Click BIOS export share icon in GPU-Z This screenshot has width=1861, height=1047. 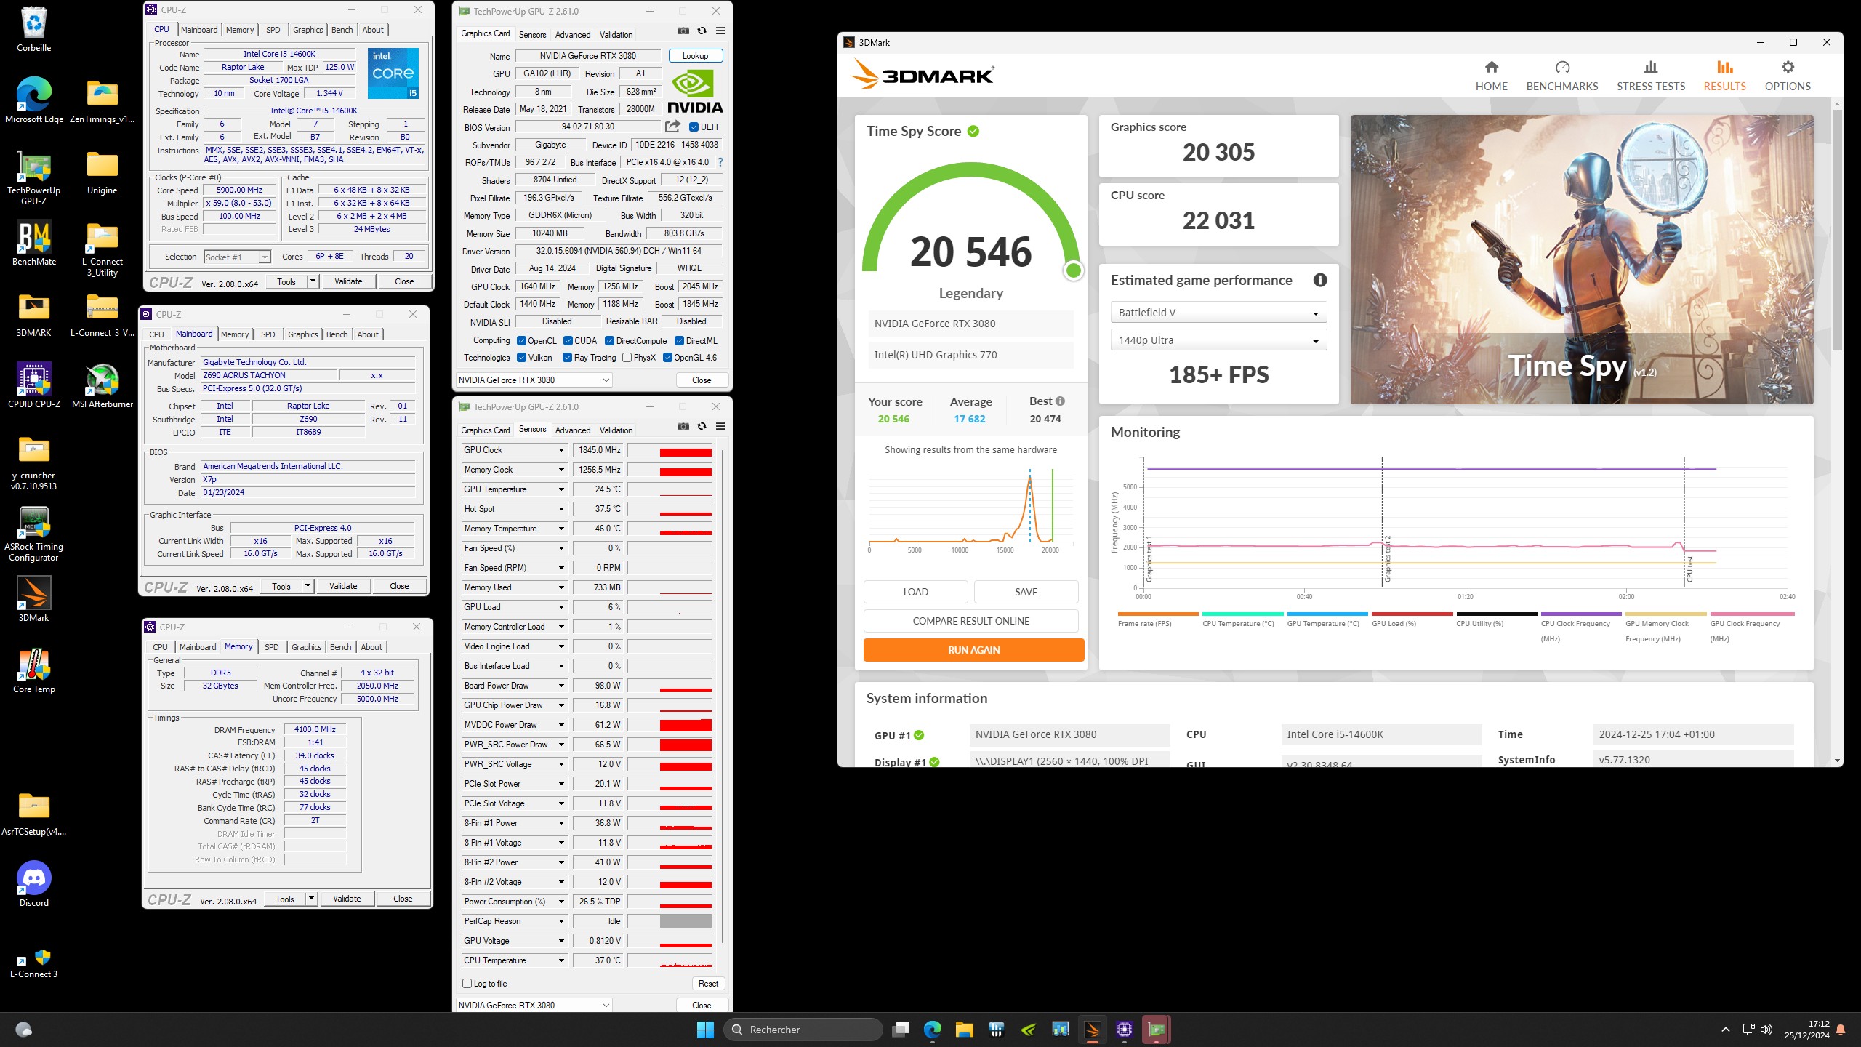672,127
